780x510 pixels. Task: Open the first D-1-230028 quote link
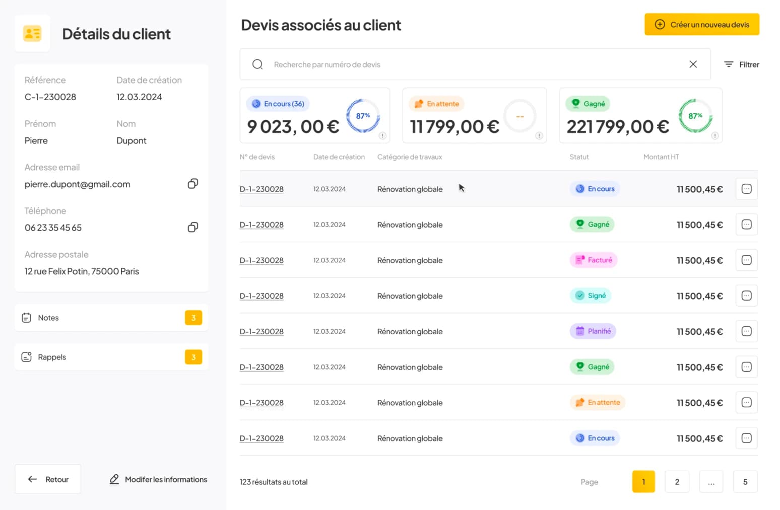tap(262, 189)
